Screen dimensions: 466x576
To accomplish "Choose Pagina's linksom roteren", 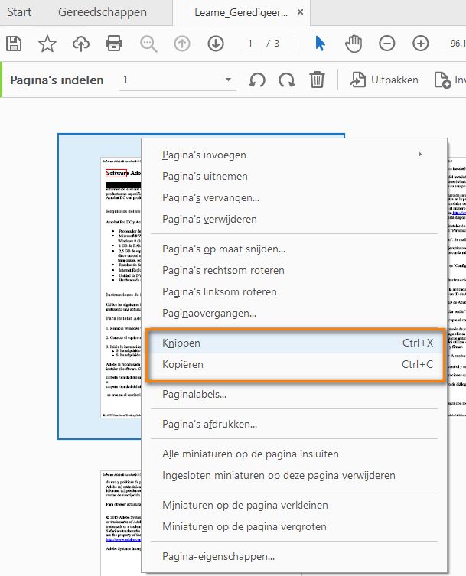I will tap(294, 291).
